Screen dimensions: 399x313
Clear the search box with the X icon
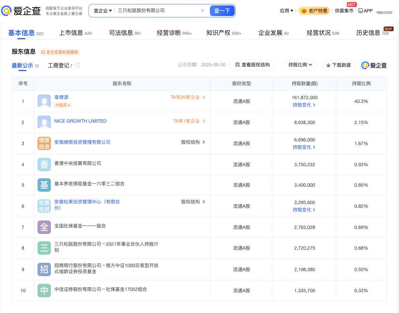click(x=203, y=11)
